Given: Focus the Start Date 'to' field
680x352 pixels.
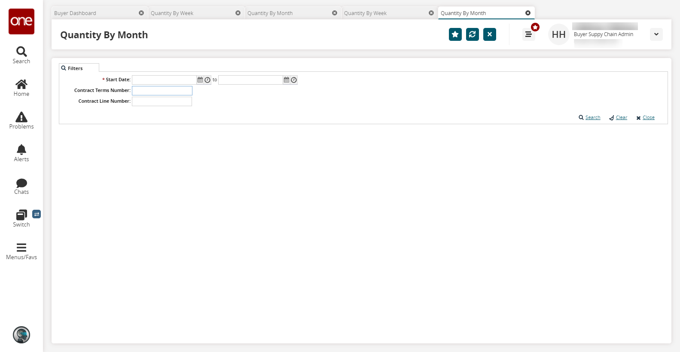Looking at the screenshot, I should point(250,80).
